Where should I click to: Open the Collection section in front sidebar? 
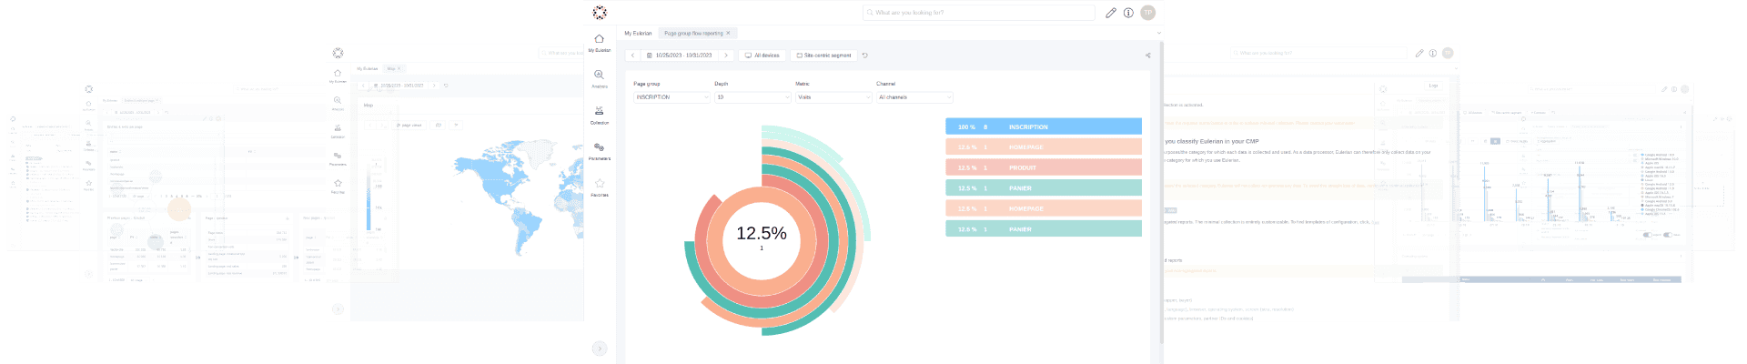[600, 115]
